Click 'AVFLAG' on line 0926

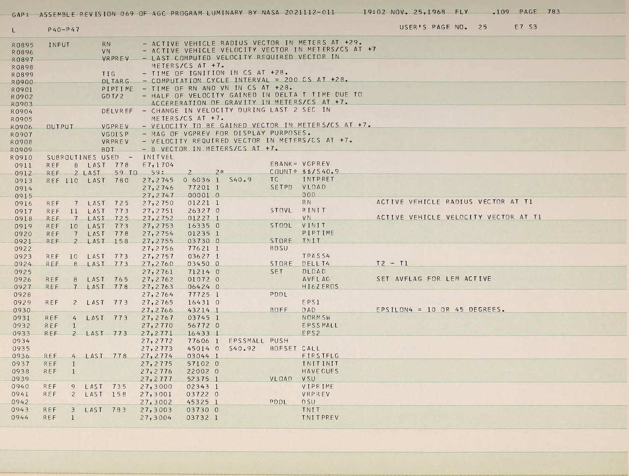point(316,279)
